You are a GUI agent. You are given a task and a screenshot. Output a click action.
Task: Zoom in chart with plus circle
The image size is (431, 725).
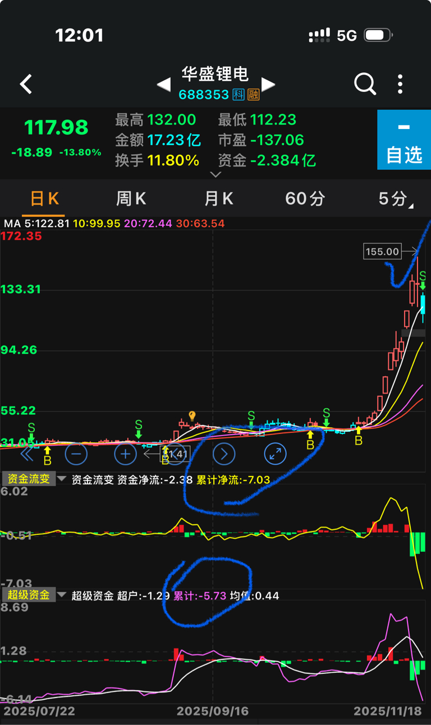[125, 454]
